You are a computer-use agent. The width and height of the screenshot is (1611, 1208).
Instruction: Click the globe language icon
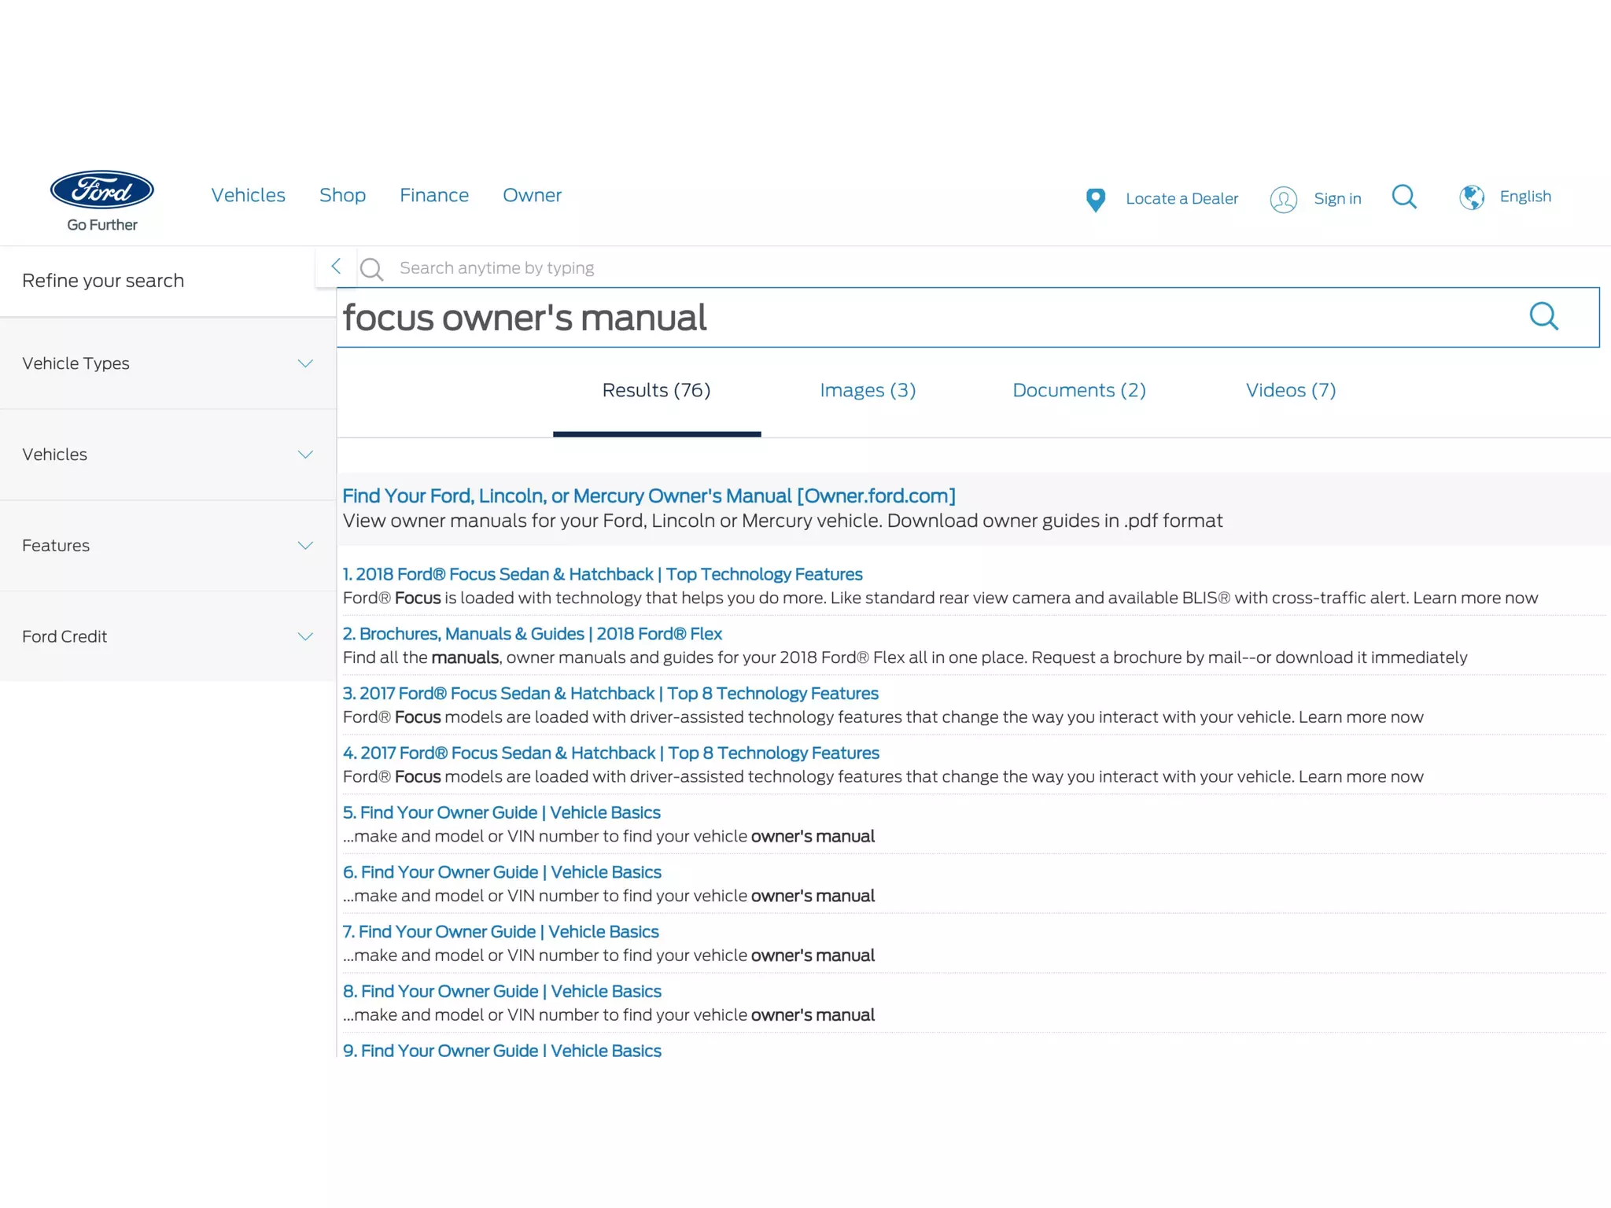[1471, 197]
